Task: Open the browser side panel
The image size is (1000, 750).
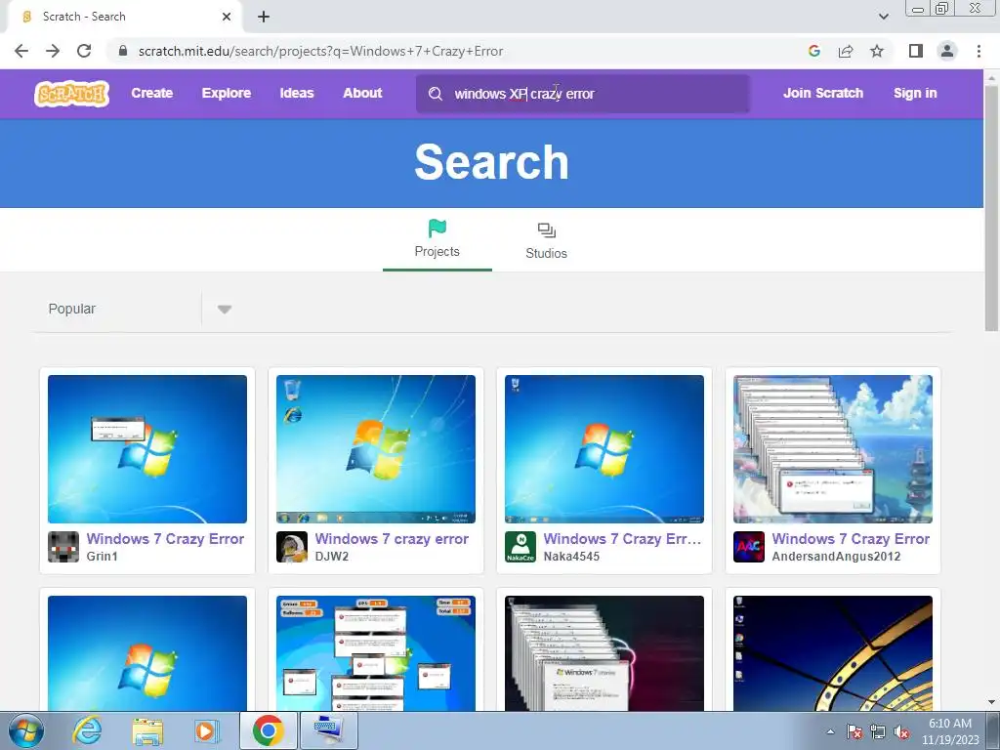Action: [916, 51]
